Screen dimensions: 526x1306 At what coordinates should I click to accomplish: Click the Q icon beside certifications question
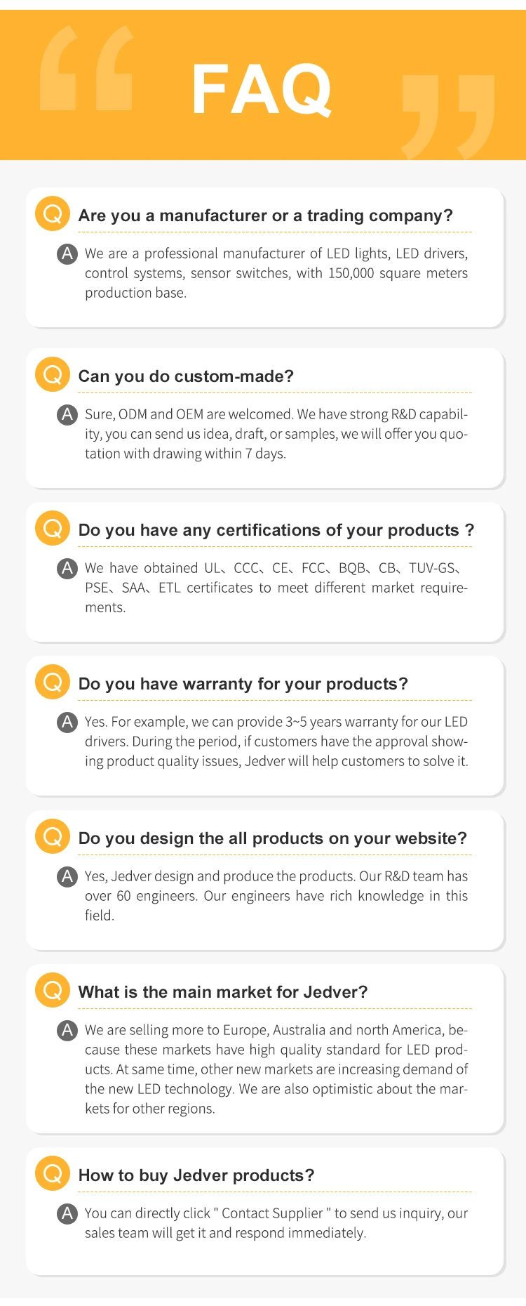53,528
